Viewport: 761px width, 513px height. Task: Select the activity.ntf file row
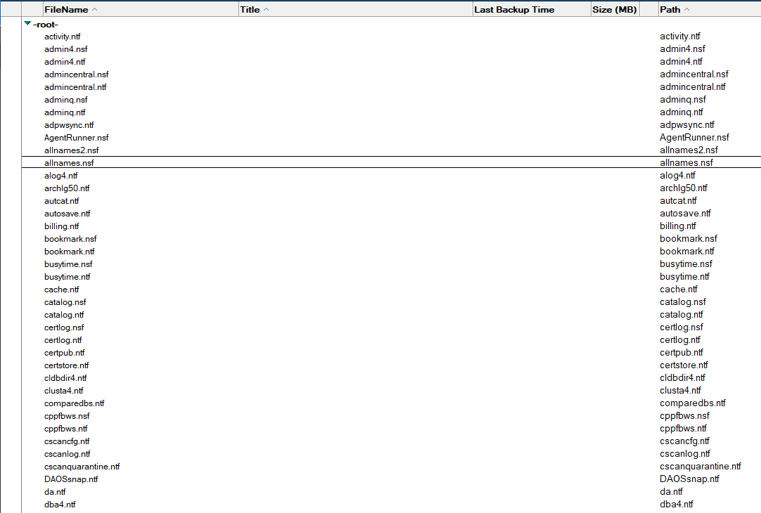(x=62, y=36)
